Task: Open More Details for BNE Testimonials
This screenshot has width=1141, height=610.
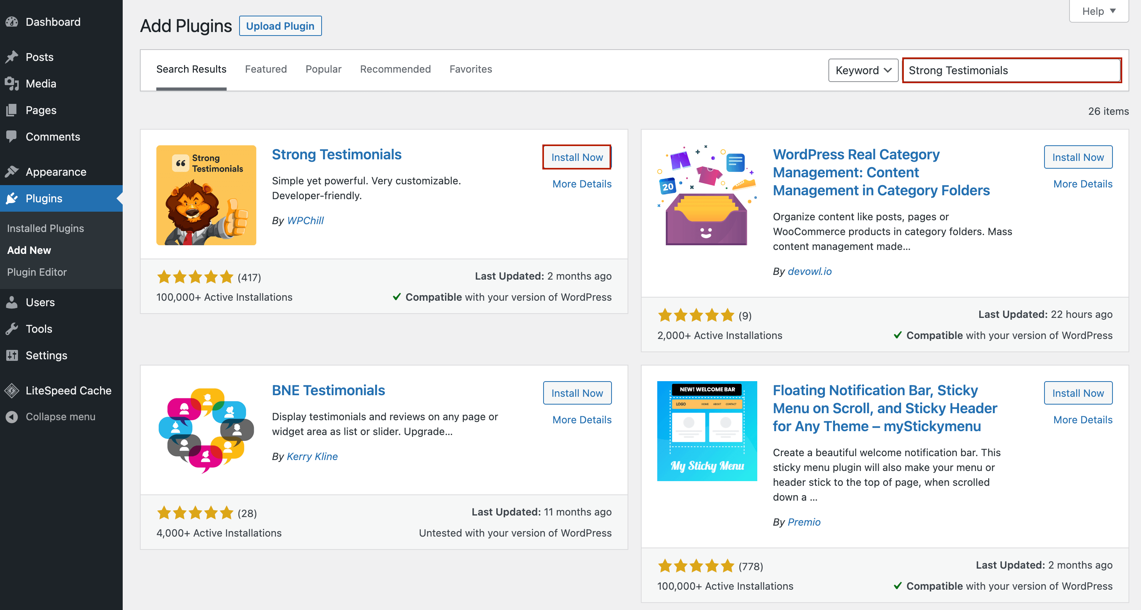Action: [x=581, y=420]
